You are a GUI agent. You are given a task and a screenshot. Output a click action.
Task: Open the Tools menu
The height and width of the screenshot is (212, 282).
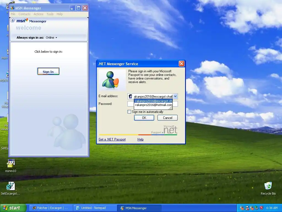[x=50, y=14]
